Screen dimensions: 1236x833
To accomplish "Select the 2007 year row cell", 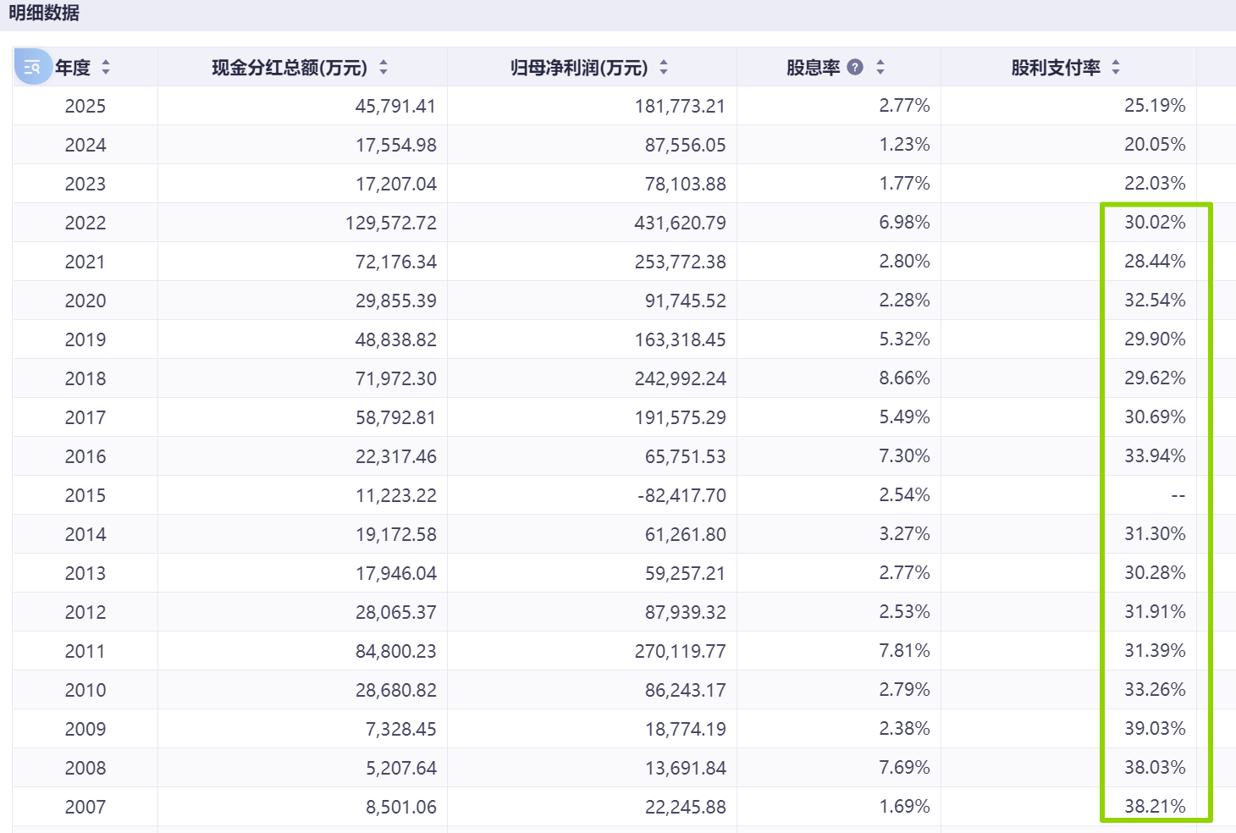I will pos(86,807).
